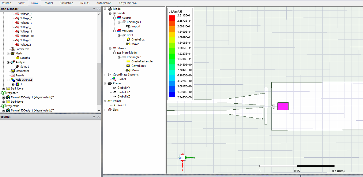Click the Parameters icon in Project Manager

pyautogui.click(x=13, y=49)
